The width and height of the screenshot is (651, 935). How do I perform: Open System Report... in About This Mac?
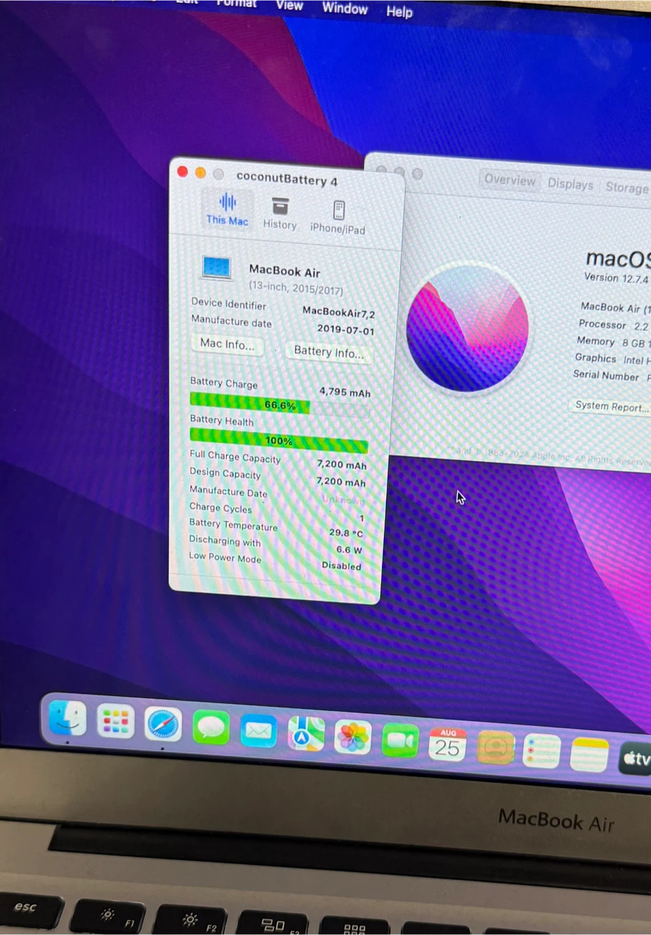pyautogui.click(x=611, y=406)
